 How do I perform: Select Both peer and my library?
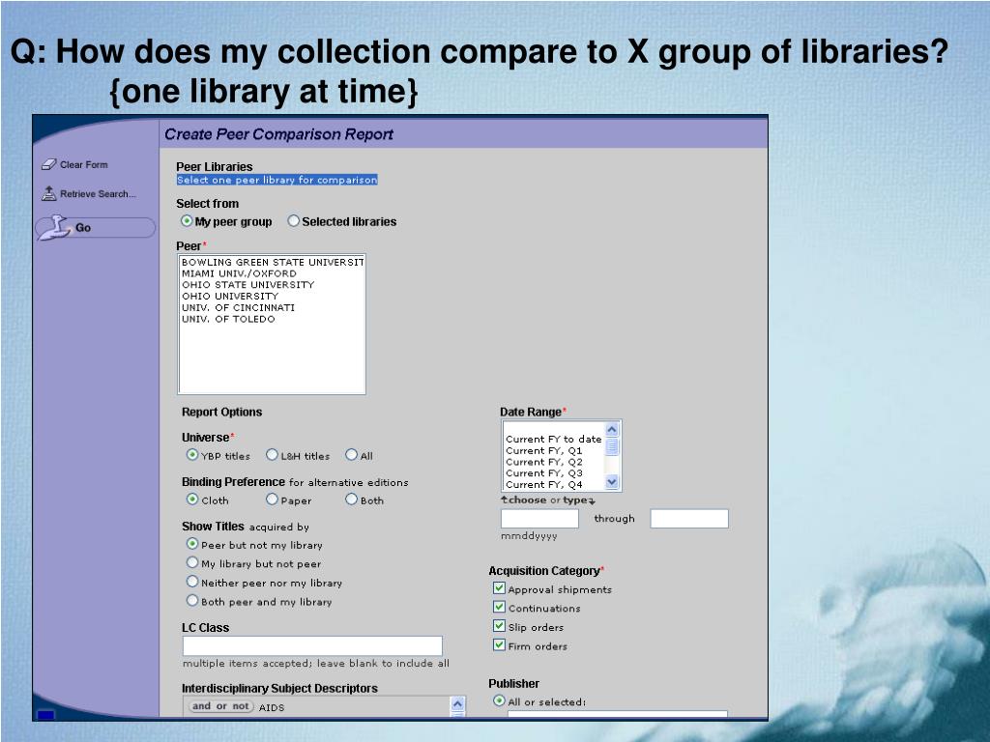click(192, 600)
